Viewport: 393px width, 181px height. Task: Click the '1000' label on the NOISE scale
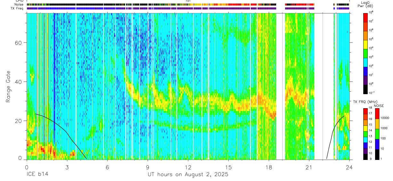[384, 129]
